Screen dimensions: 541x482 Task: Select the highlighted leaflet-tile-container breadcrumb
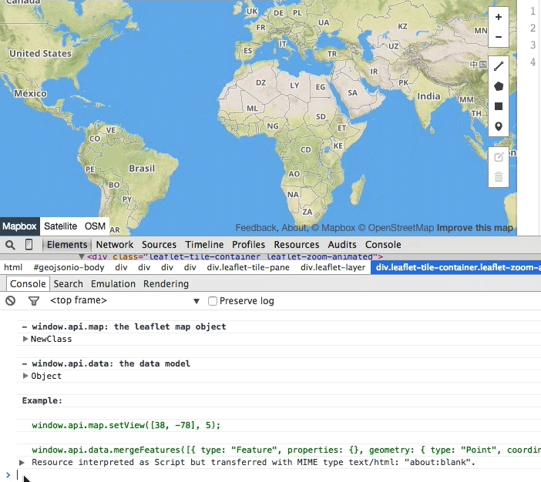point(455,267)
